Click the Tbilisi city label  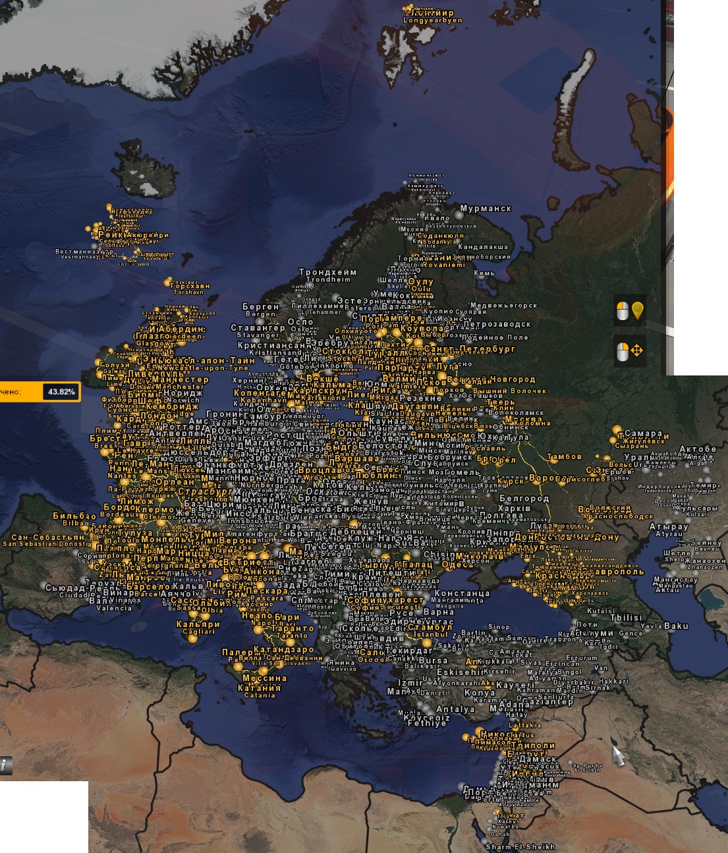(x=626, y=618)
